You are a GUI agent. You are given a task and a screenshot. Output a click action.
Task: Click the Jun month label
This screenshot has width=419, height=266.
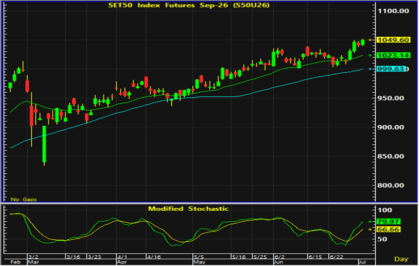278,262
